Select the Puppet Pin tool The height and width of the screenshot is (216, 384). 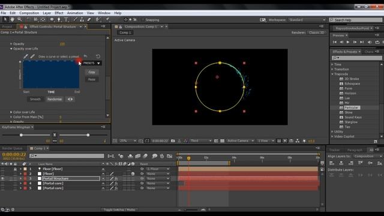point(107,20)
